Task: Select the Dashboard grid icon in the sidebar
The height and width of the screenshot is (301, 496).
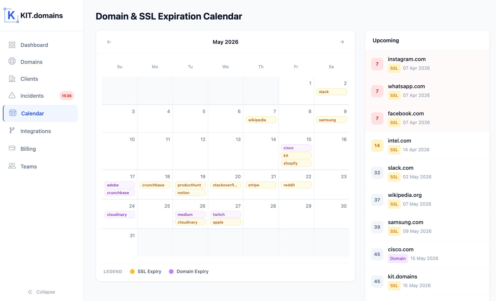Action: [x=12, y=45]
